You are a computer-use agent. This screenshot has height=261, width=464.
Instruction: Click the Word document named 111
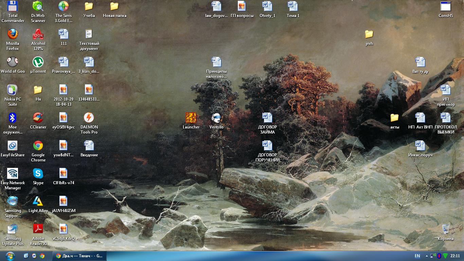[64, 37]
